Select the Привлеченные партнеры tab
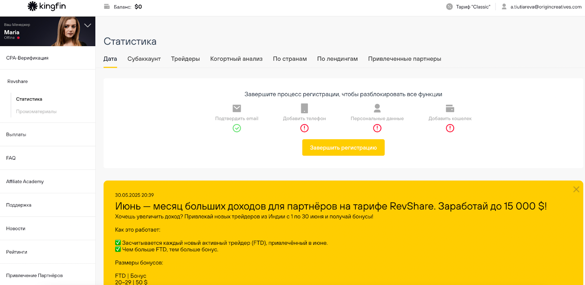585x285 pixels. (405, 59)
